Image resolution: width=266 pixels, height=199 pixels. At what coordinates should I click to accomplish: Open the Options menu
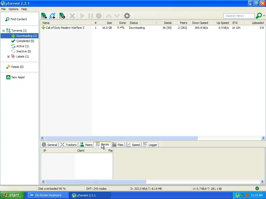coord(14,9)
